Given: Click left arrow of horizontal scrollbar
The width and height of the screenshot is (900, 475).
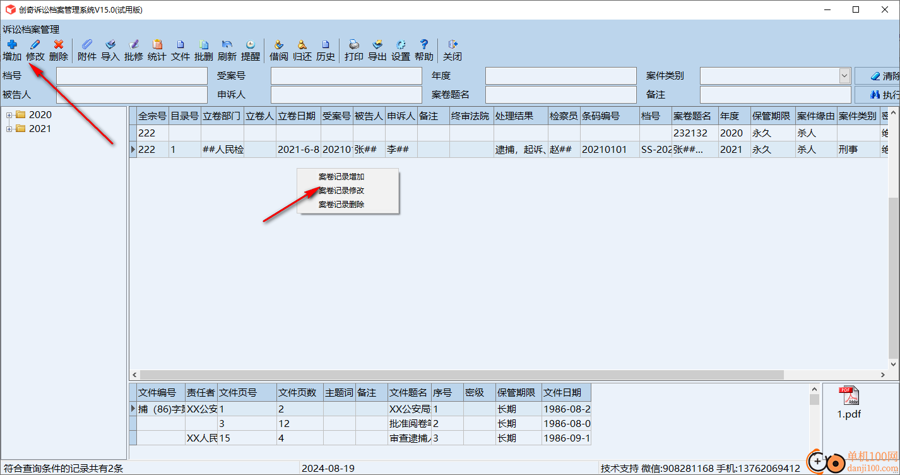Looking at the screenshot, I should [134, 375].
